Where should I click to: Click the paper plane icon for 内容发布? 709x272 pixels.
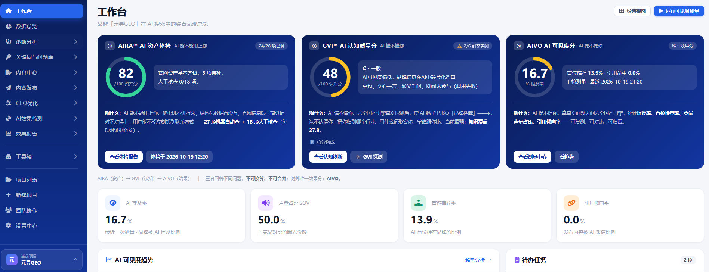[x=9, y=88]
